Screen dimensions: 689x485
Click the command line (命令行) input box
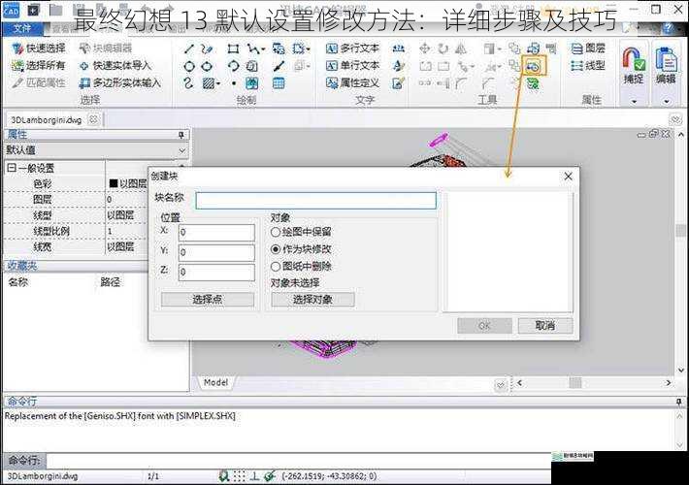coord(298,461)
